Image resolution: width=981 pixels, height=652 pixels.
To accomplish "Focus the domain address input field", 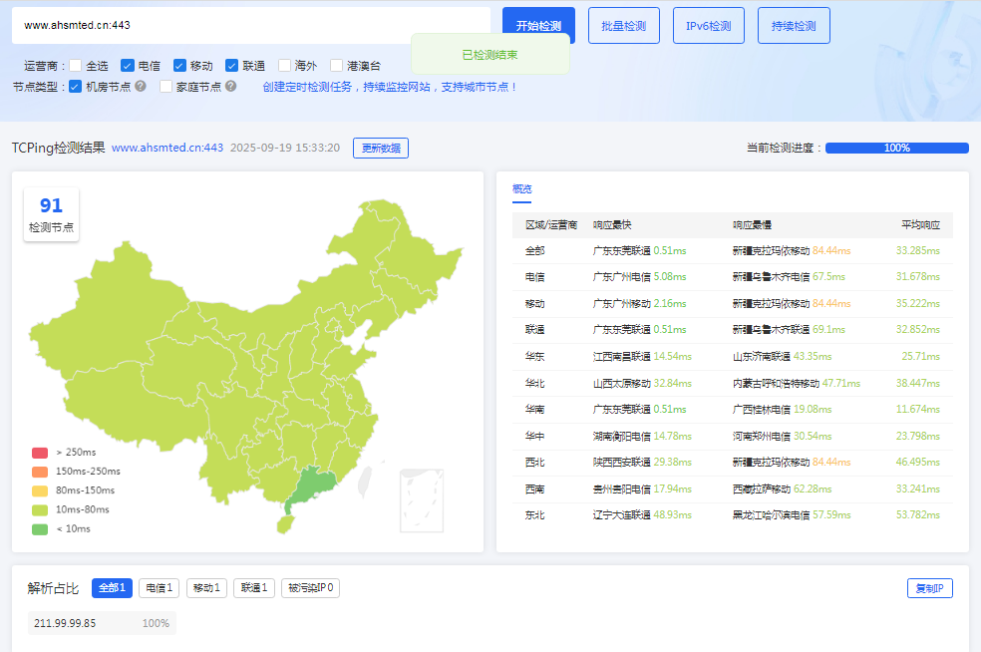I will 249,26.
